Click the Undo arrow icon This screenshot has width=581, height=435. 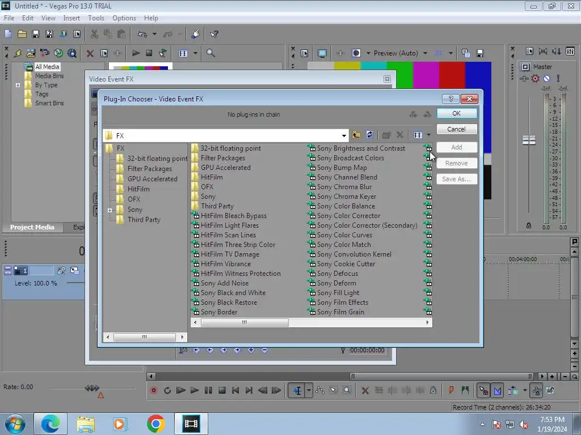tap(142, 34)
